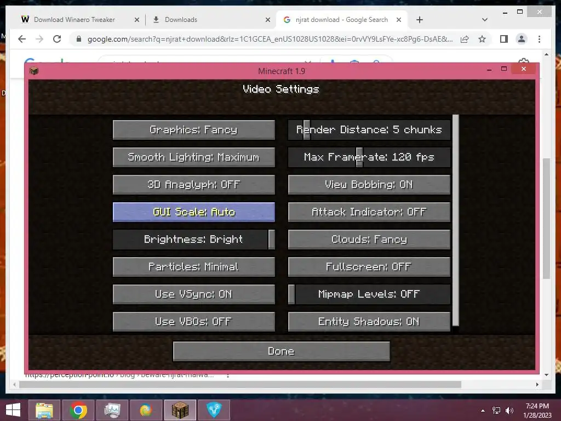The width and height of the screenshot is (561, 421).
Task: Toggle Entity Shadows: ON
Action: [369, 321]
